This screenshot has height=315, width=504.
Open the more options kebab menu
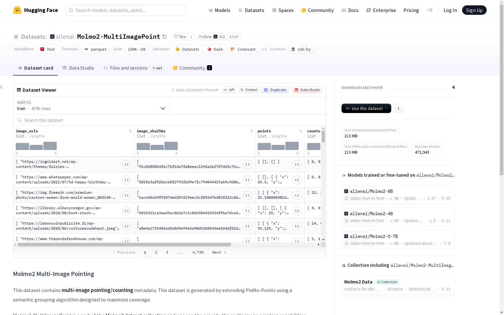pyautogui.click(x=398, y=108)
